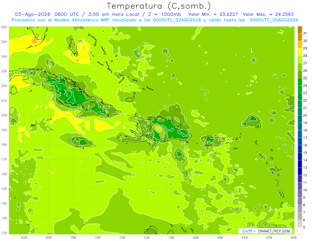Image resolution: width=312 pixels, height=241 pixels.
Task: Click the '22N' latitude axis label
Action: pyautogui.click(x=4, y=86)
